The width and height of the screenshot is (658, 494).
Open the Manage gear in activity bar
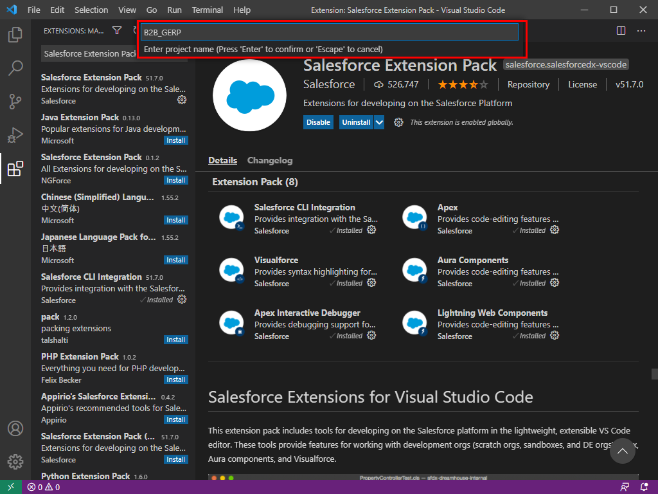pos(15,462)
